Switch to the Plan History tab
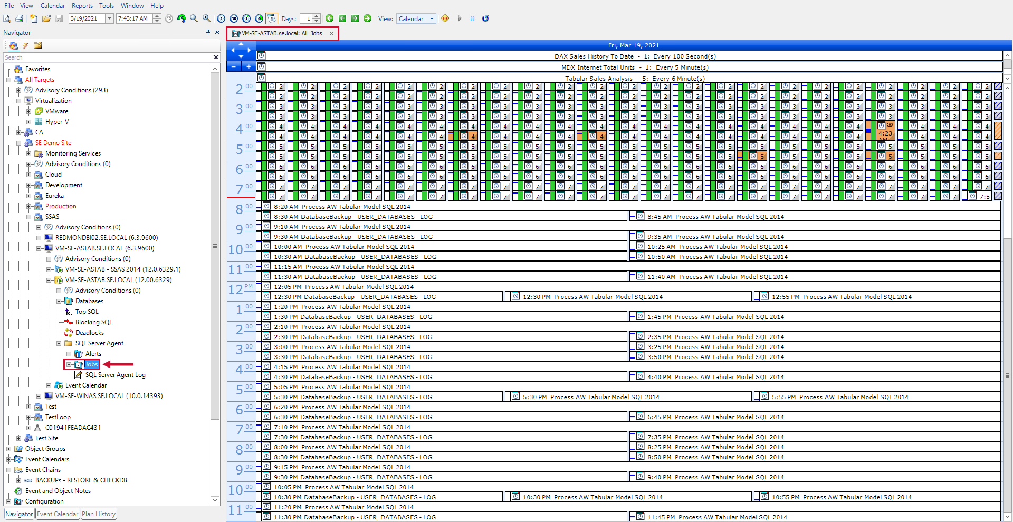Viewport: 1013px width, 522px height. coord(99,514)
